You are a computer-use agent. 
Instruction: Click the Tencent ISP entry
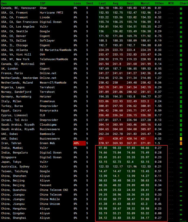pos(46,185)
